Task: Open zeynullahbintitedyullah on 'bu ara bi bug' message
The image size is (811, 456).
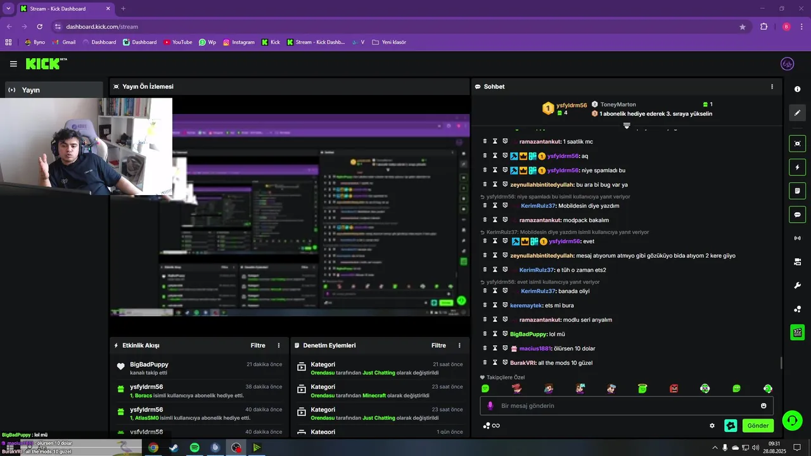Action: tap(542, 184)
